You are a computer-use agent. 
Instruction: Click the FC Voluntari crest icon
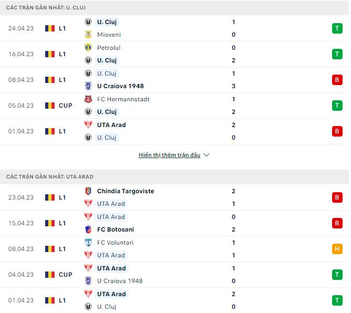point(88,243)
